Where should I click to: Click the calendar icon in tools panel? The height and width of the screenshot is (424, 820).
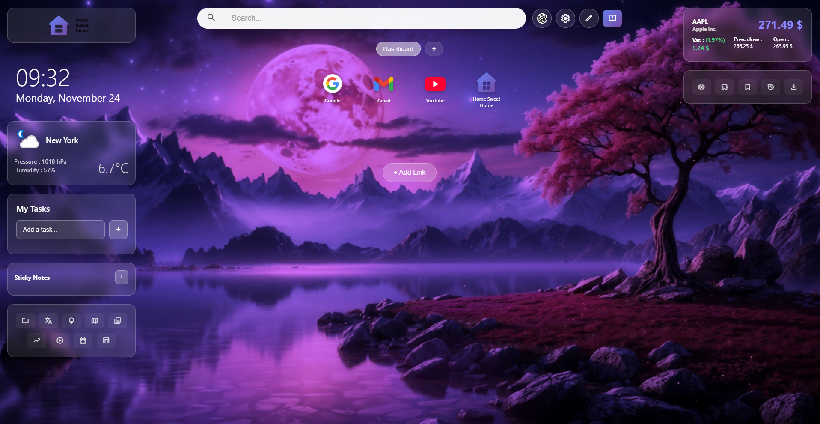83,340
